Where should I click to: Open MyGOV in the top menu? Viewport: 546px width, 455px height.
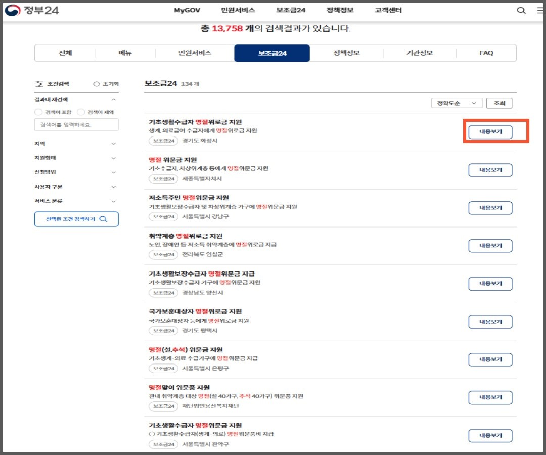click(x=187, y=10)
